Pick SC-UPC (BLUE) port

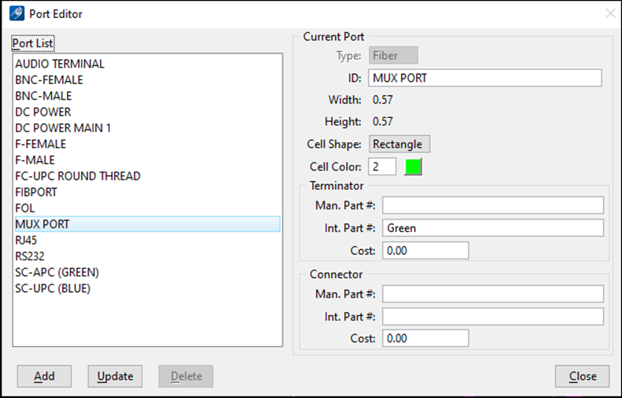tap(53, 289)
